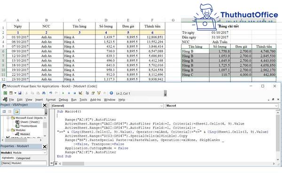Open dropdown arrow next to Insert UserForm

(16, 93)
